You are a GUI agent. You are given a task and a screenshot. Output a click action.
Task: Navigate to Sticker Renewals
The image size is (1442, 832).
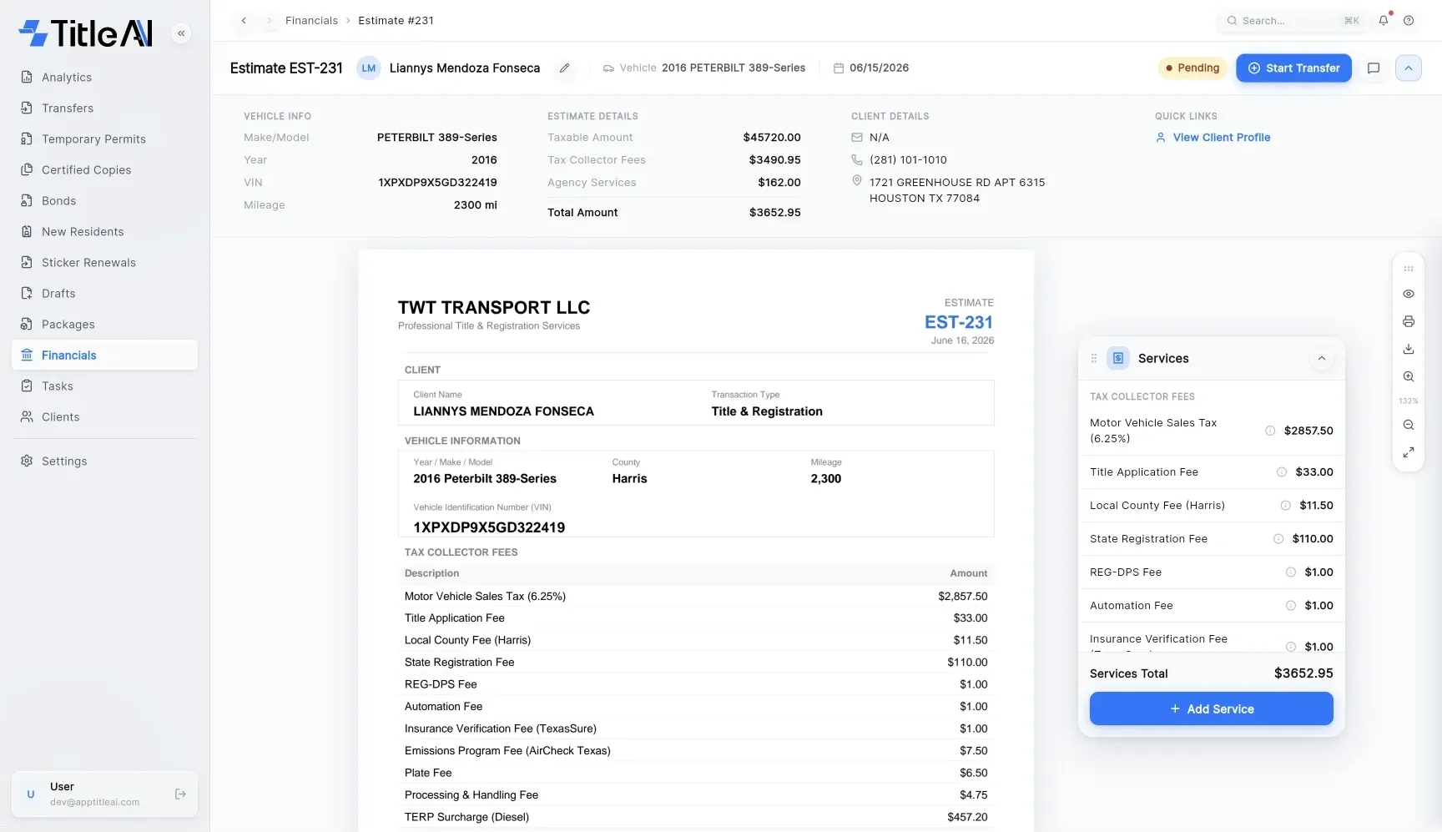click(104, 263)
